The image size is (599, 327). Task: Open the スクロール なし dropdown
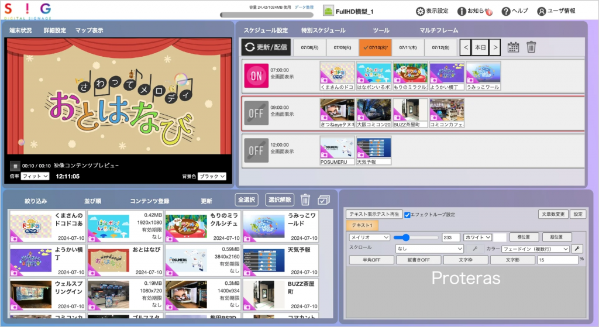click(430, 249)
